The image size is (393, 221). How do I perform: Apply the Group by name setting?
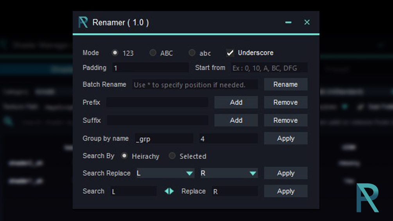(x=285, y=138)
